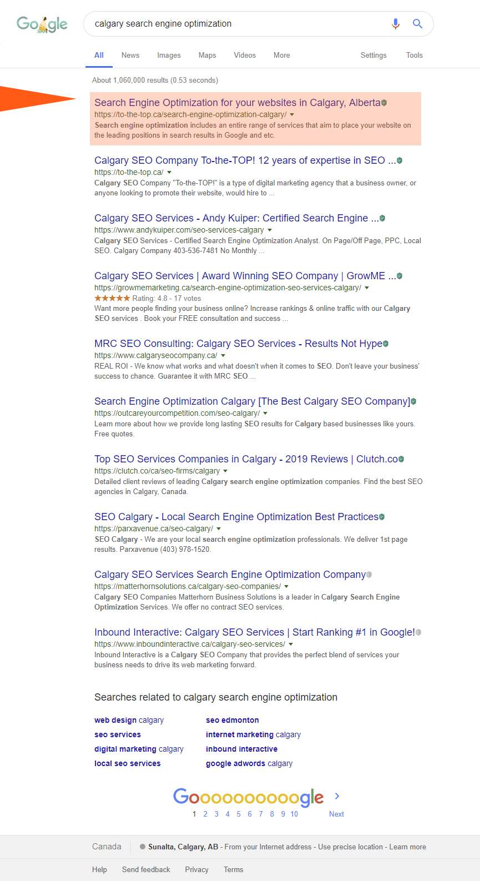Viewport: 480px width, 881px height.
Task: Go to results page 5
Action: tap(239, 814)
